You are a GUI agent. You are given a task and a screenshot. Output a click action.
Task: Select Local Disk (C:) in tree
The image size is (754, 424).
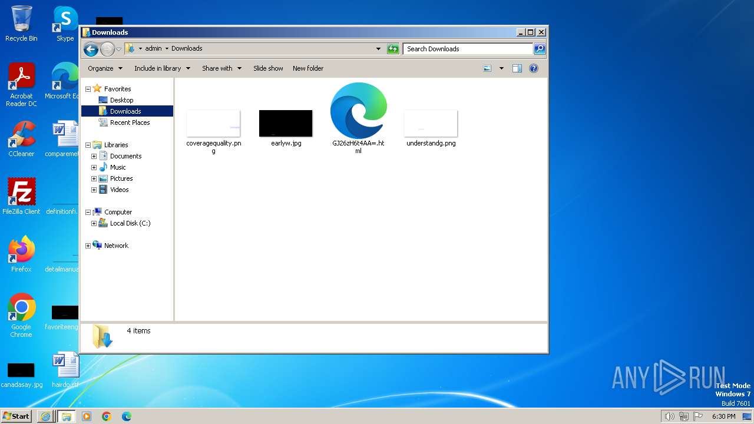click(130, 223)
